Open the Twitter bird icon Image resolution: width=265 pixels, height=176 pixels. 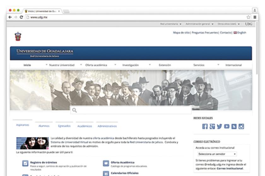click(219, 126)
